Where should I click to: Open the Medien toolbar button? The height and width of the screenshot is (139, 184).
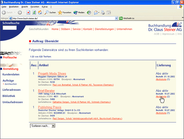coord(79,12)
